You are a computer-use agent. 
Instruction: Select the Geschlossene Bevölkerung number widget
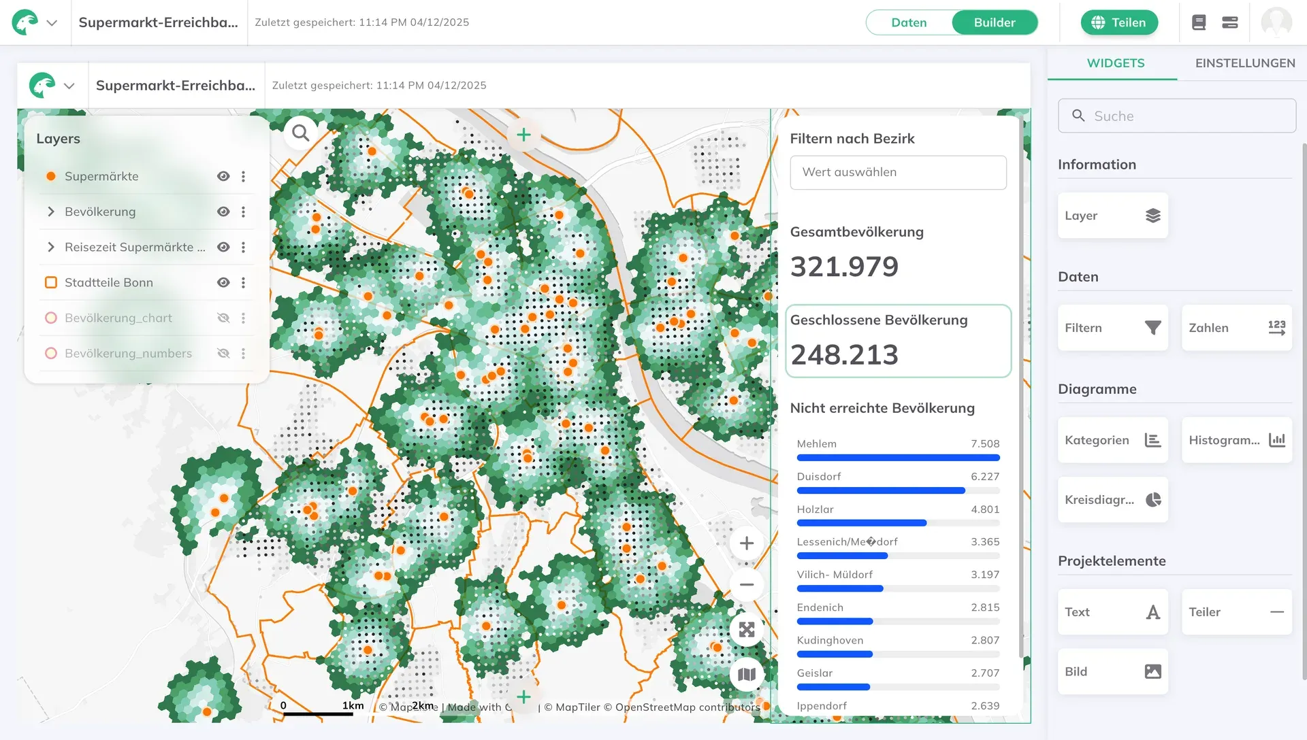coord(898,341)
